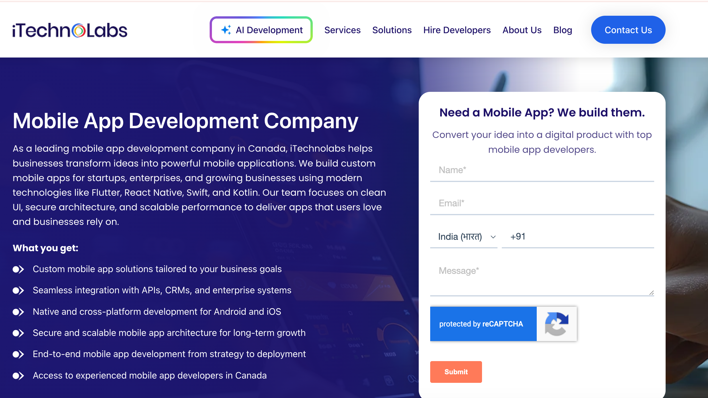Click the Mobile App Development Company heading

tap(185, 121)
